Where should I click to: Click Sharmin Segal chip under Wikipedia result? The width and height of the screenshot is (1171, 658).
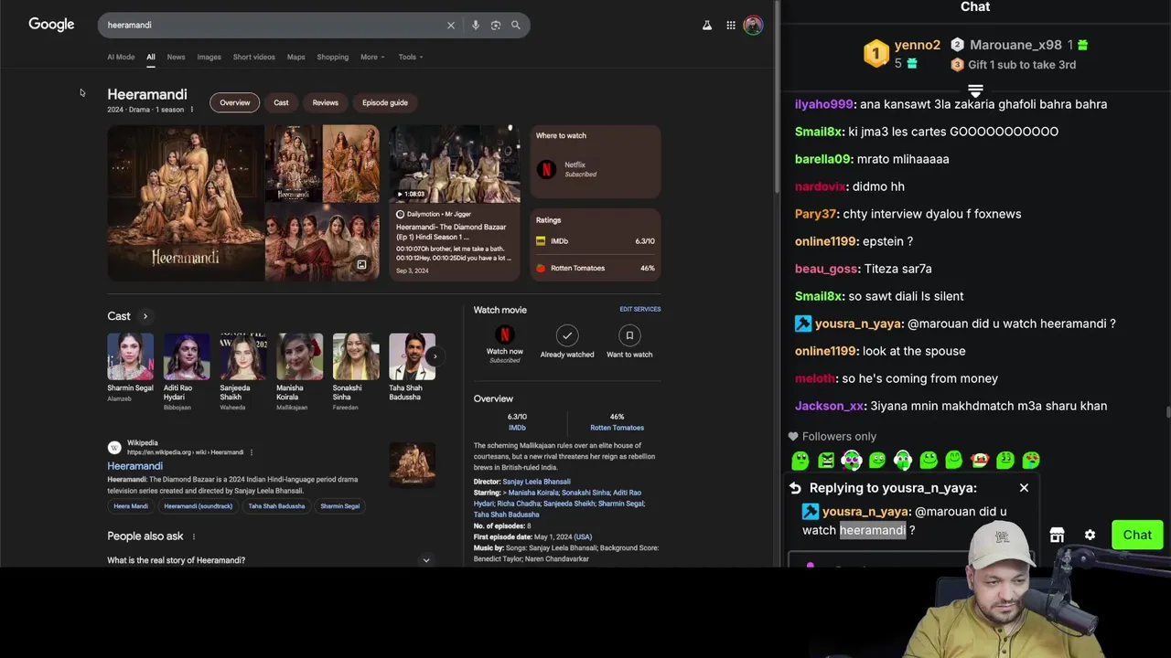coord(339,506)
